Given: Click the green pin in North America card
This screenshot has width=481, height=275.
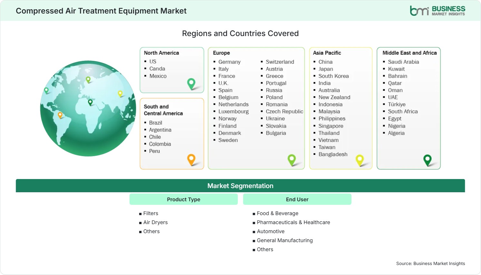Looking at the screenshot, I should pos(191,84).
